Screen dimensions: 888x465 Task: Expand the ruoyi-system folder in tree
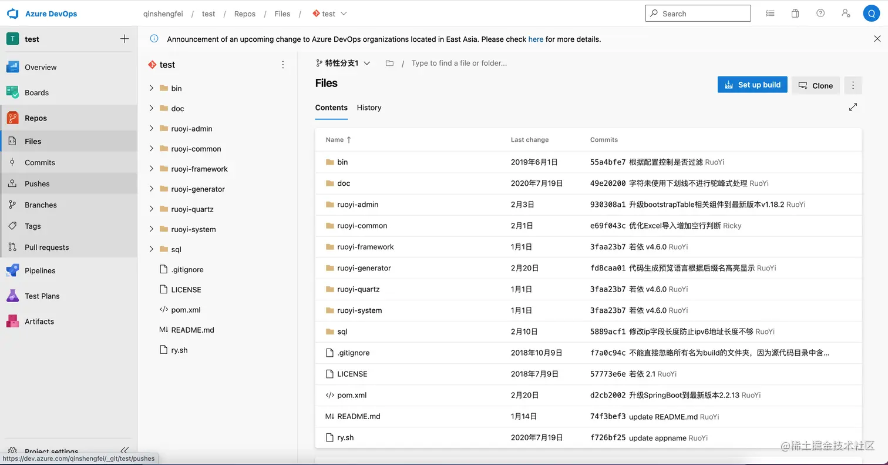(152, 229)
